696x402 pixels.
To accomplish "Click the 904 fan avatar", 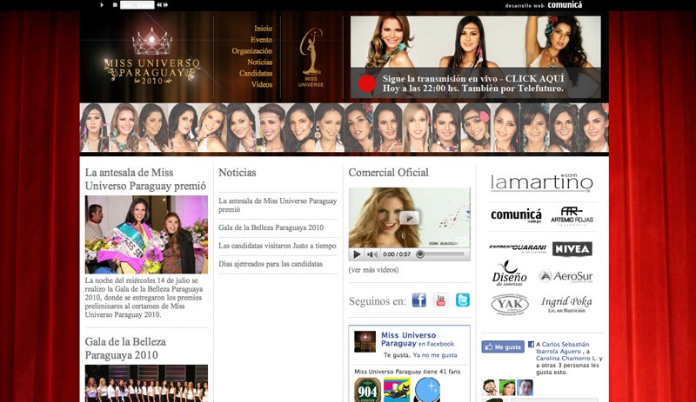I will 367,390.
